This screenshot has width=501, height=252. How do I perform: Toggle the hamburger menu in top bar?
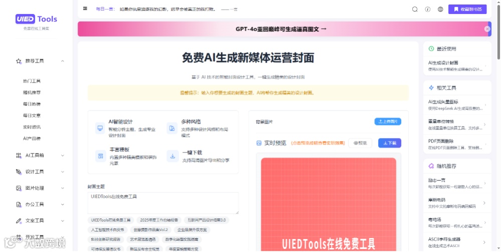point(85,8)
